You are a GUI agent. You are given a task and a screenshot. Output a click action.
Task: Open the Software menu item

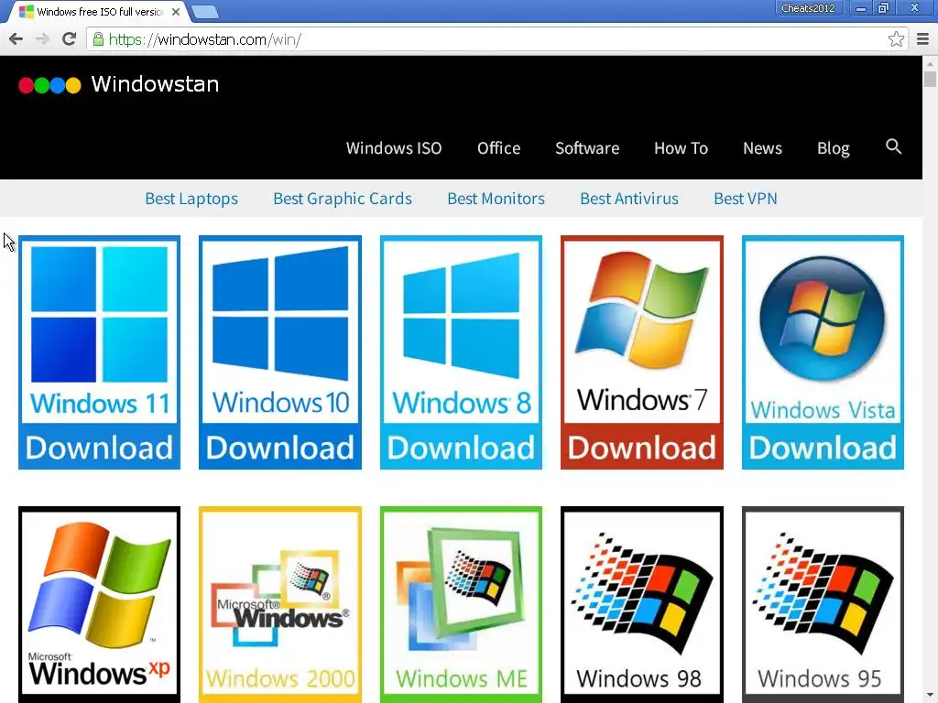(587, 148)
